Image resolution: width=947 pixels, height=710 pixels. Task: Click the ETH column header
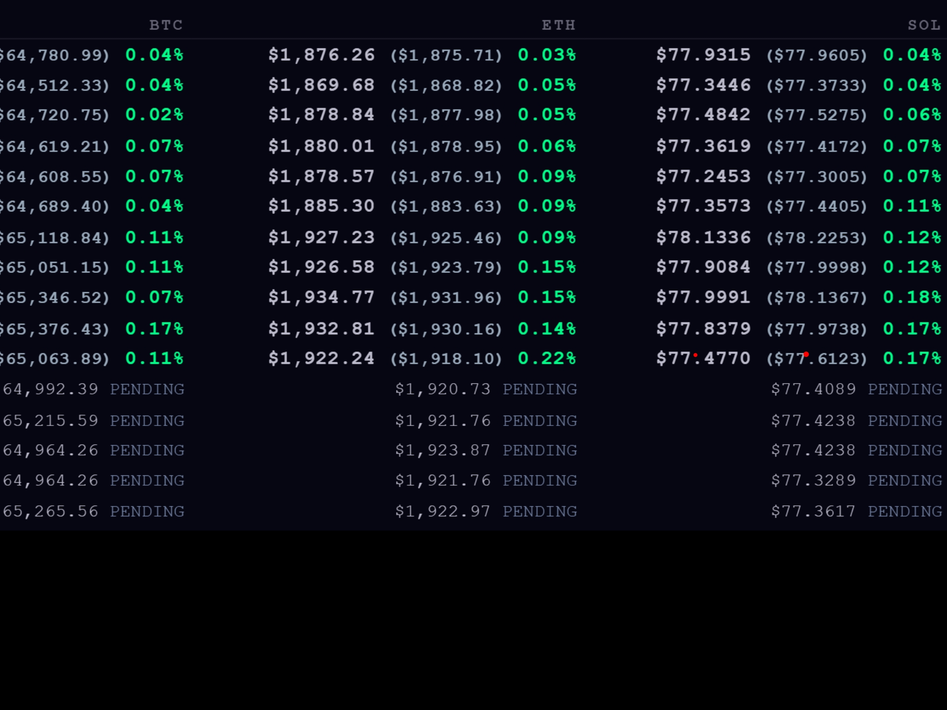[559, 25]
